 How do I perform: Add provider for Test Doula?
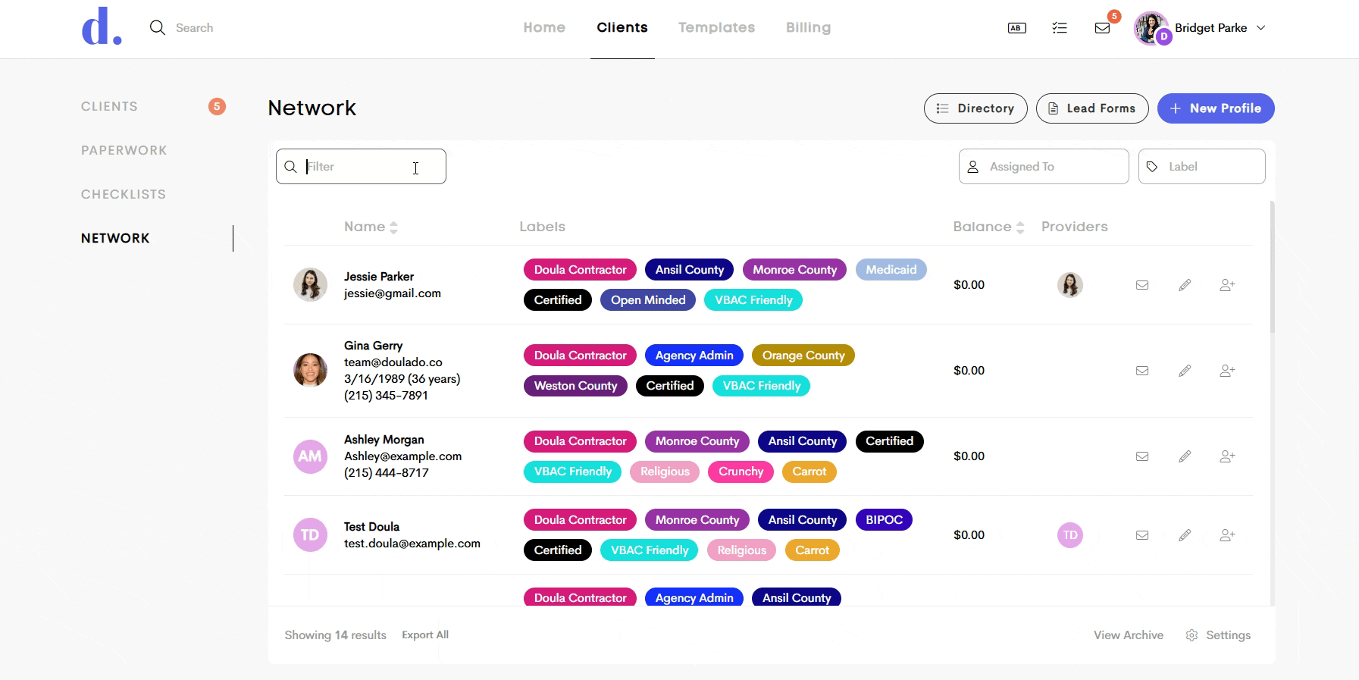[1227, 535]
